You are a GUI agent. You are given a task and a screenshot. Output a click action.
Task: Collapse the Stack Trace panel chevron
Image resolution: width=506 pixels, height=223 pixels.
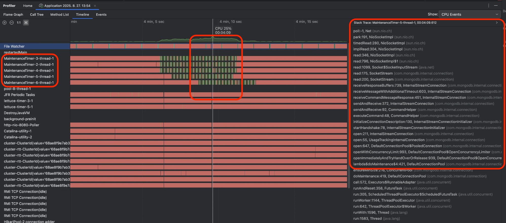click(x=497, y=23)
